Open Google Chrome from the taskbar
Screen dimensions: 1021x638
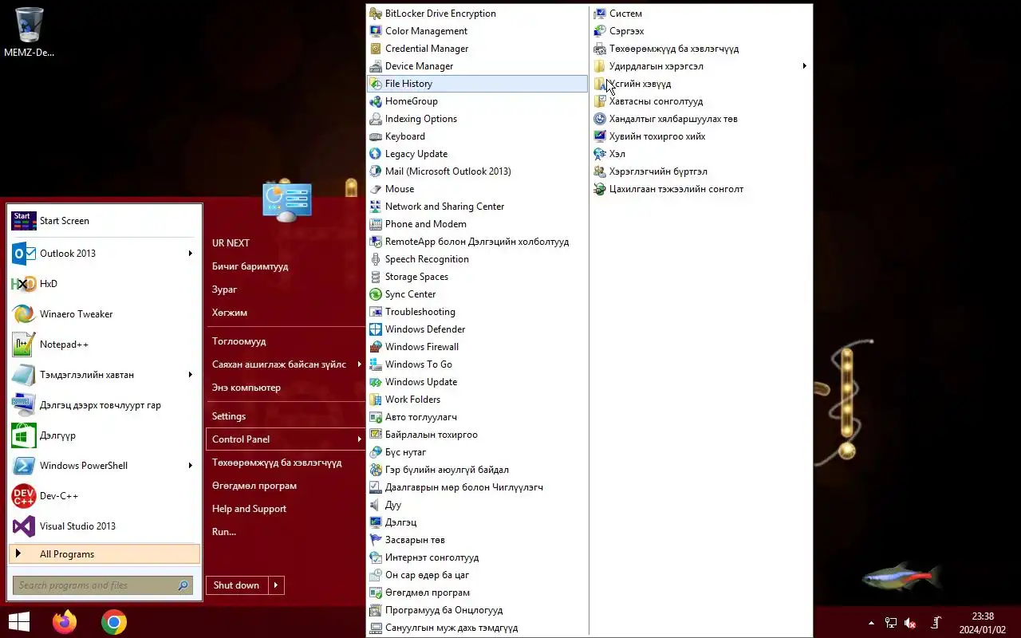pyautogui.click(x=114, y=621)
